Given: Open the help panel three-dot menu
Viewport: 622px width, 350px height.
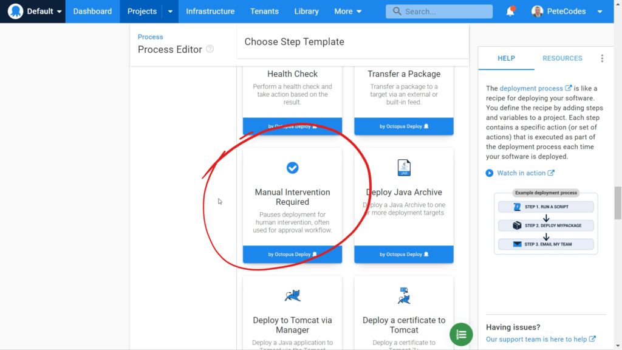Looking at the screenshot, I should 602,58.
